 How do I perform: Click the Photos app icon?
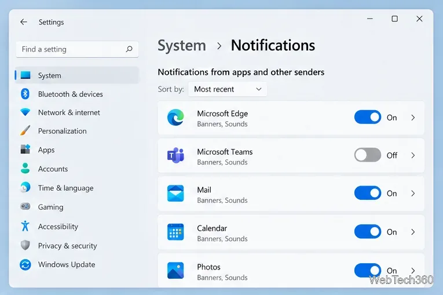(x=175, y=271)
